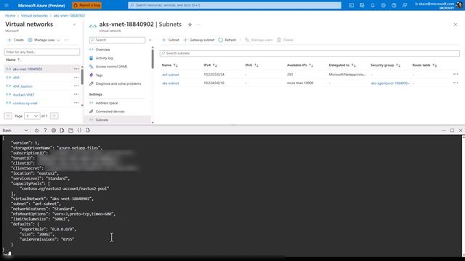Open the page number dropdown

[32, 116]
